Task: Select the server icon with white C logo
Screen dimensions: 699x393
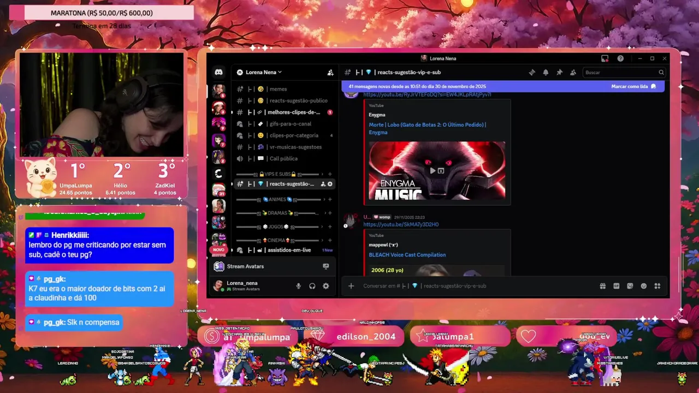Action: (x=218, y=174)
